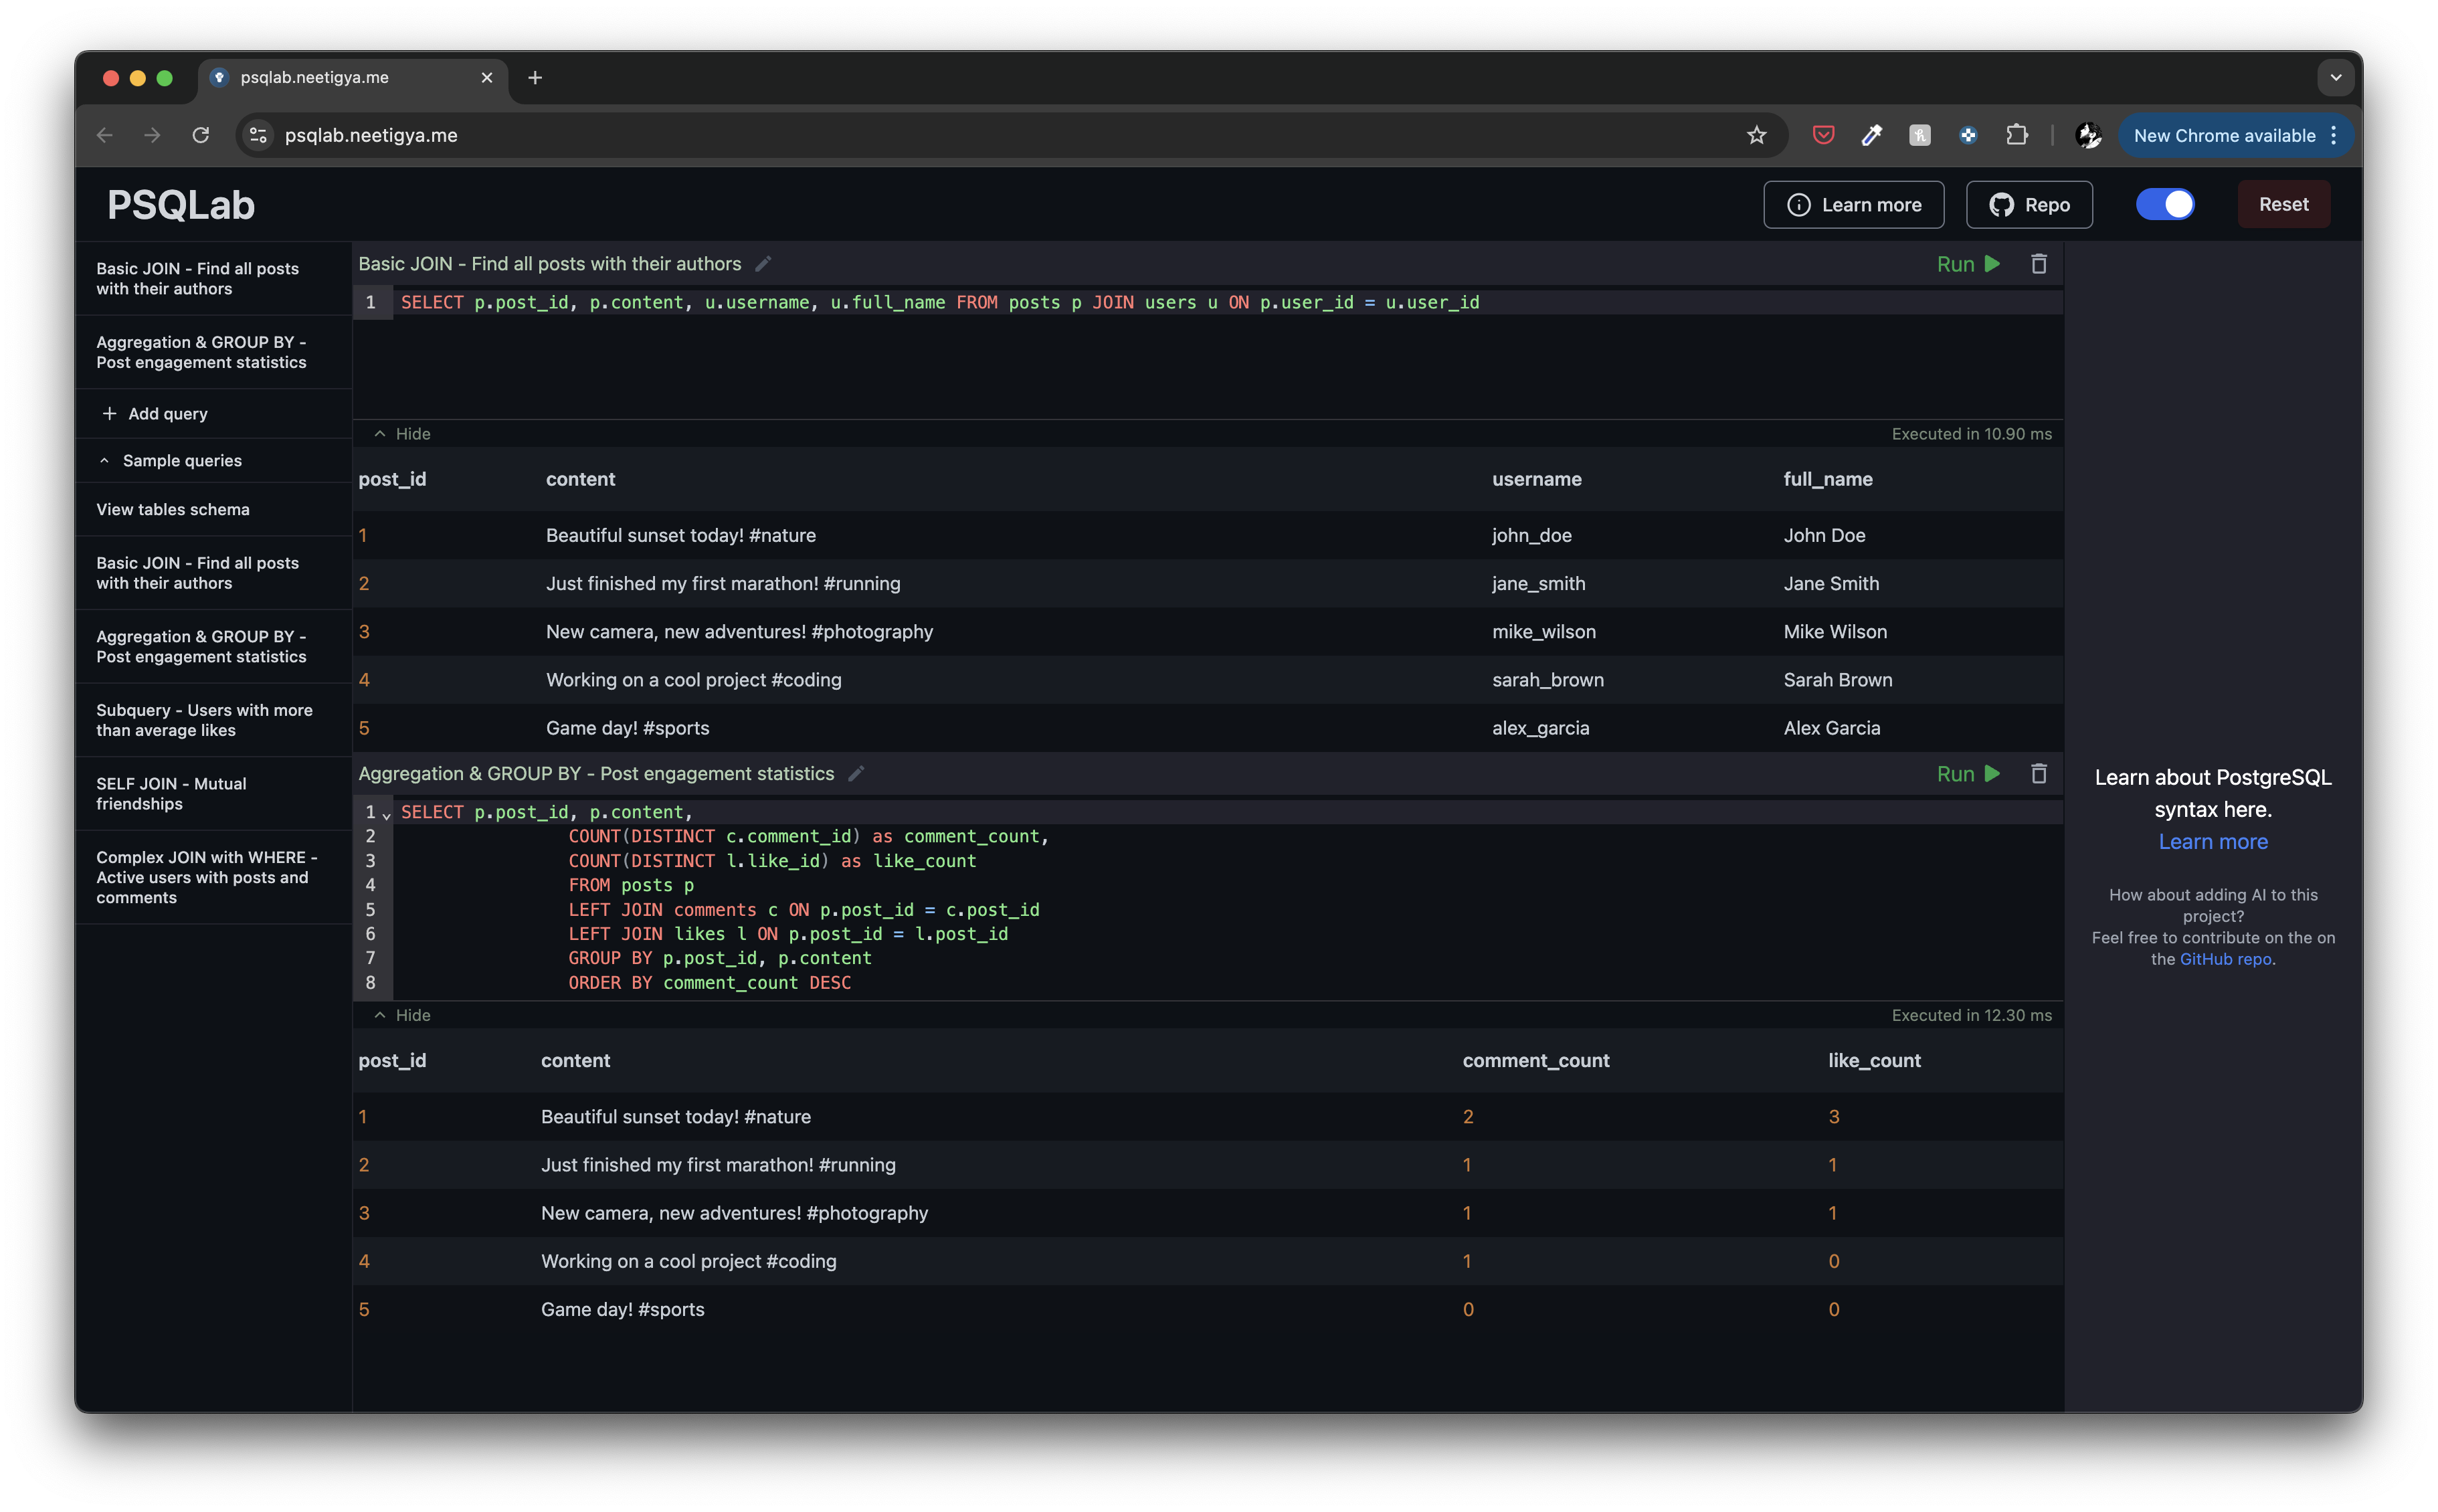Bookmark this page with the star icon
Viewport: 2438px width, 1512px height.
pyautogui.click(x=1756, y=135)
